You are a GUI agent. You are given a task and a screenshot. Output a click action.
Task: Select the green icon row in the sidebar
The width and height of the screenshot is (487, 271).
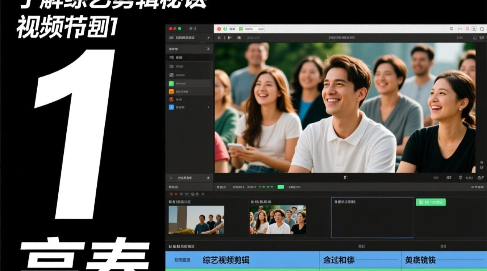click(x=188, y=83)
